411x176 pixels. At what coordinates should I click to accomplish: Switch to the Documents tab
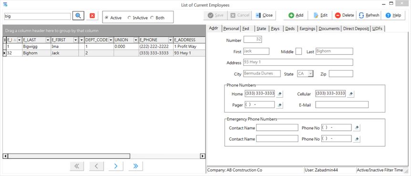tap(329, 29)
